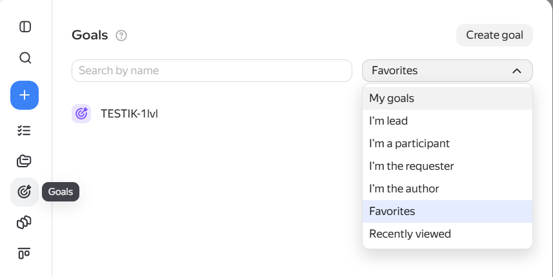The image size is (553, 277).
Task: Choose I'm lead filter option
Action: (447, 121)
